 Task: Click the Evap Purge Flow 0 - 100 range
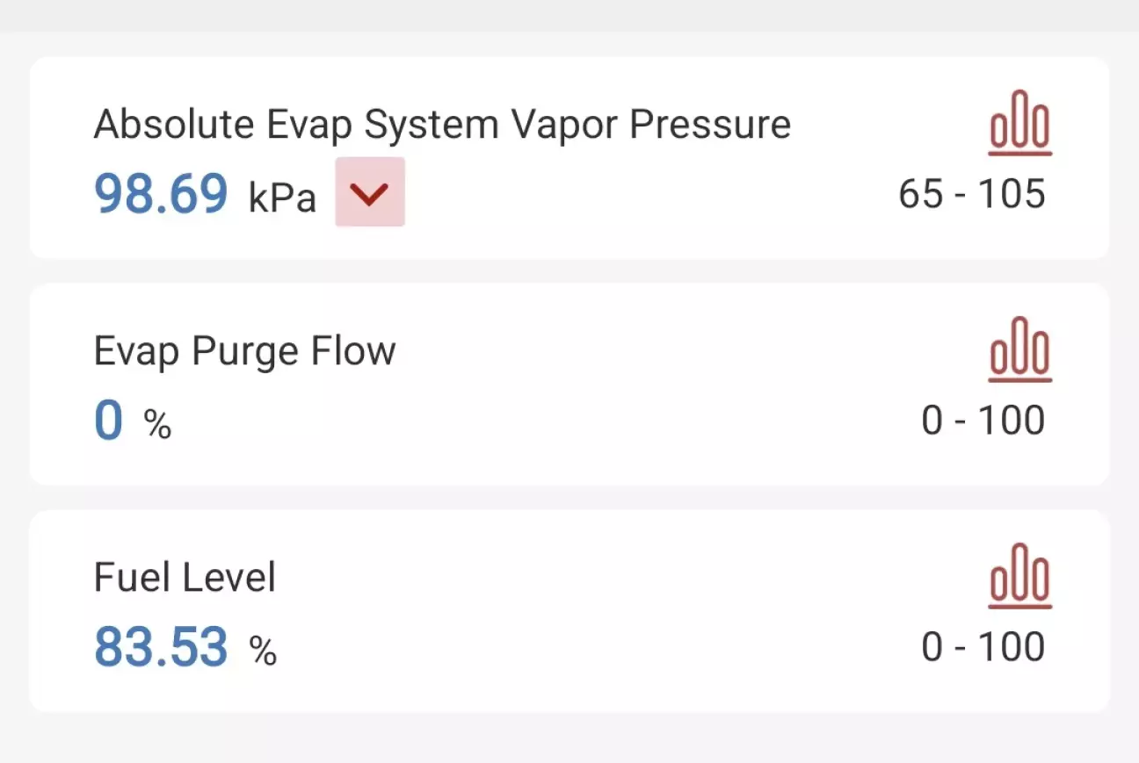coord(983,421)
